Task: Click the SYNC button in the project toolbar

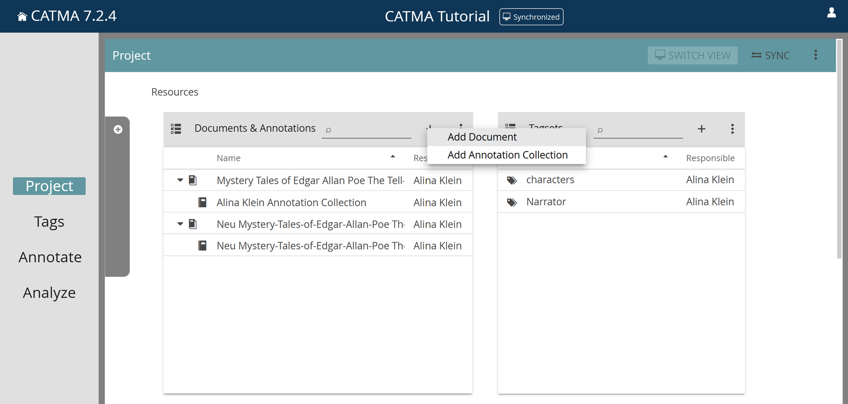Action: [x=770, y=55]
